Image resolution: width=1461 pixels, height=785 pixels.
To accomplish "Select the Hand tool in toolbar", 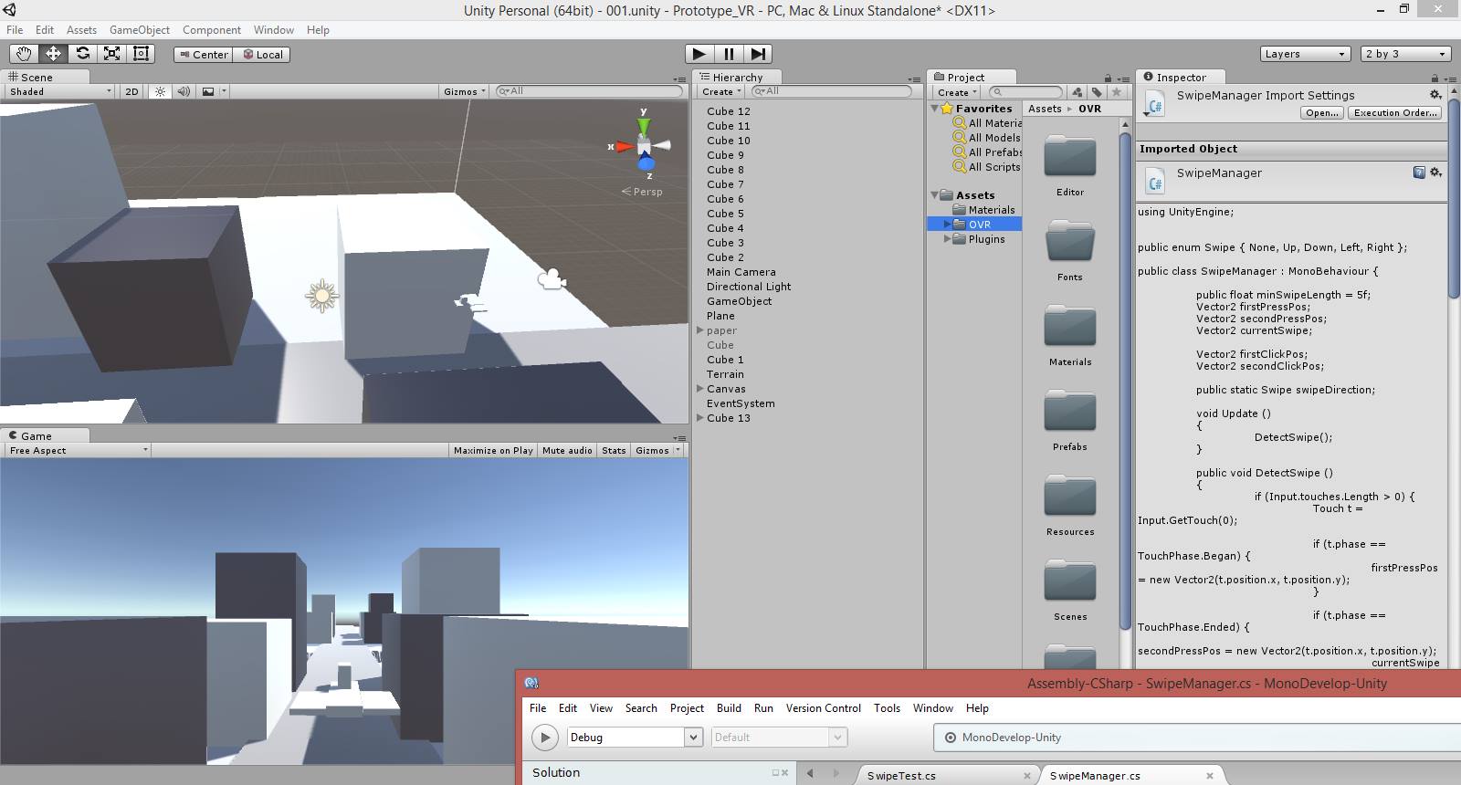I will [x=24, y=54].
